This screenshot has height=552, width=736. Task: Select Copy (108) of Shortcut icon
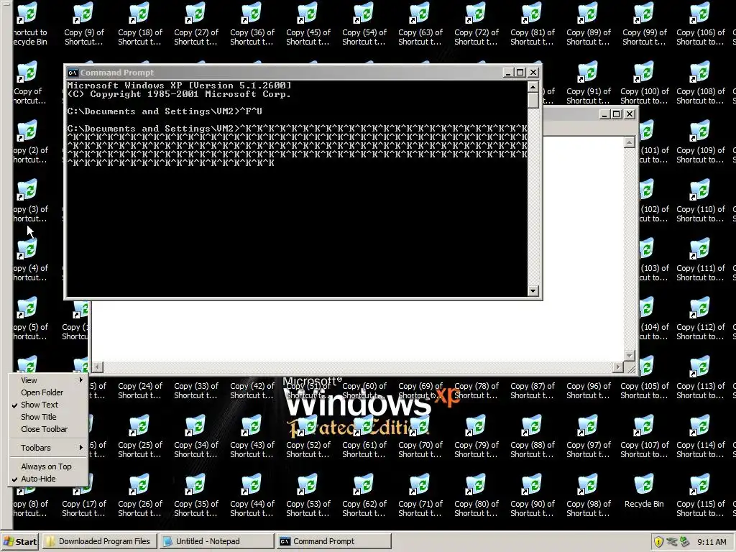click(700, 82)
